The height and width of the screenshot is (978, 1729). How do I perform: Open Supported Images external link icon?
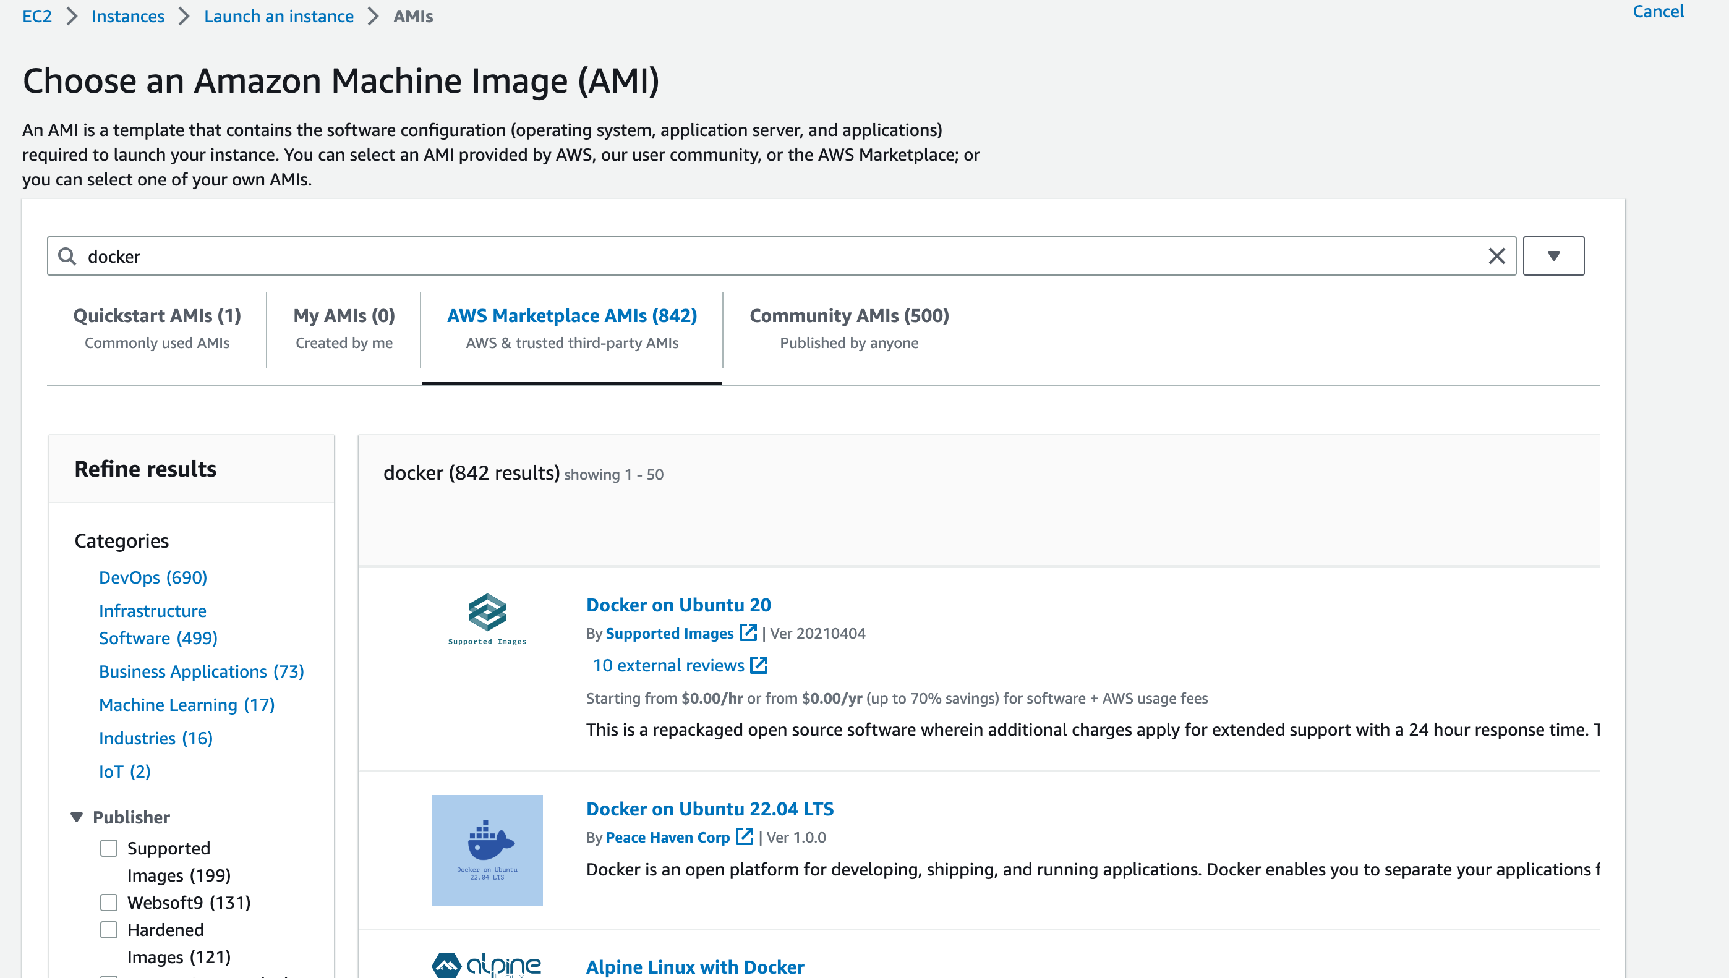tap(748, 633)
